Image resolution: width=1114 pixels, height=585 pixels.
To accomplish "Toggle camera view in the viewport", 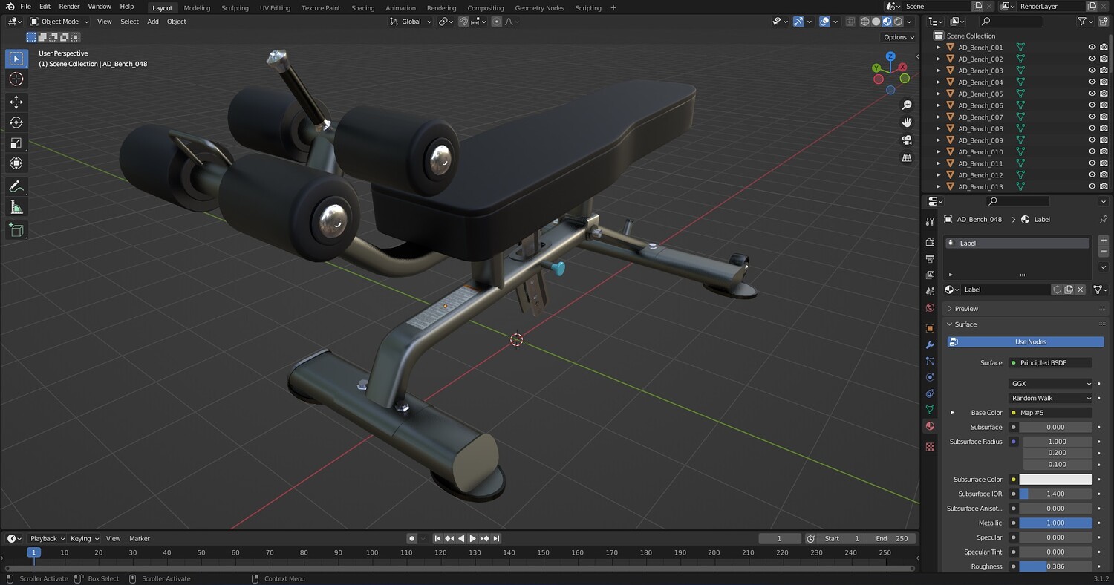I will point(907,140).
